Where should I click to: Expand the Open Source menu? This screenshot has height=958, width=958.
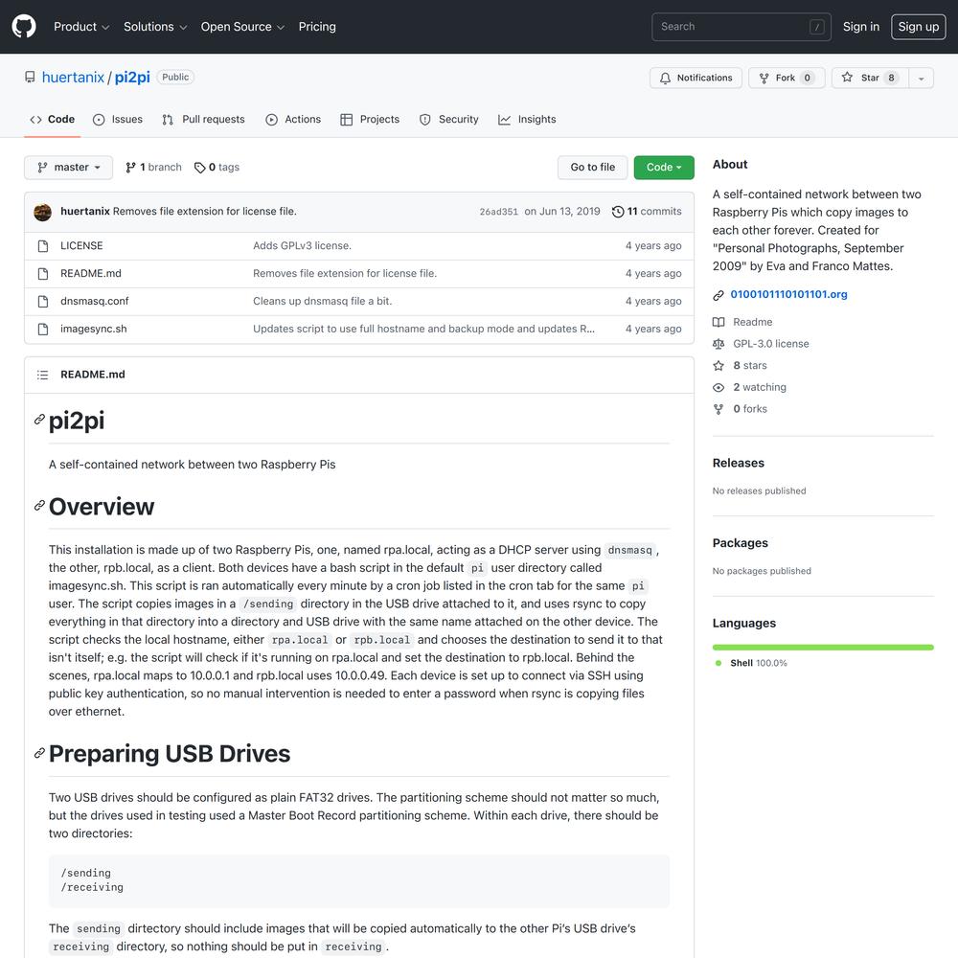tap(242, 27)
